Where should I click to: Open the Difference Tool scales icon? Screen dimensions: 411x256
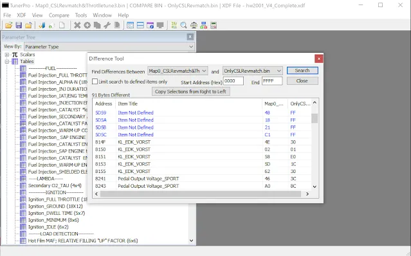click(194, 25)
